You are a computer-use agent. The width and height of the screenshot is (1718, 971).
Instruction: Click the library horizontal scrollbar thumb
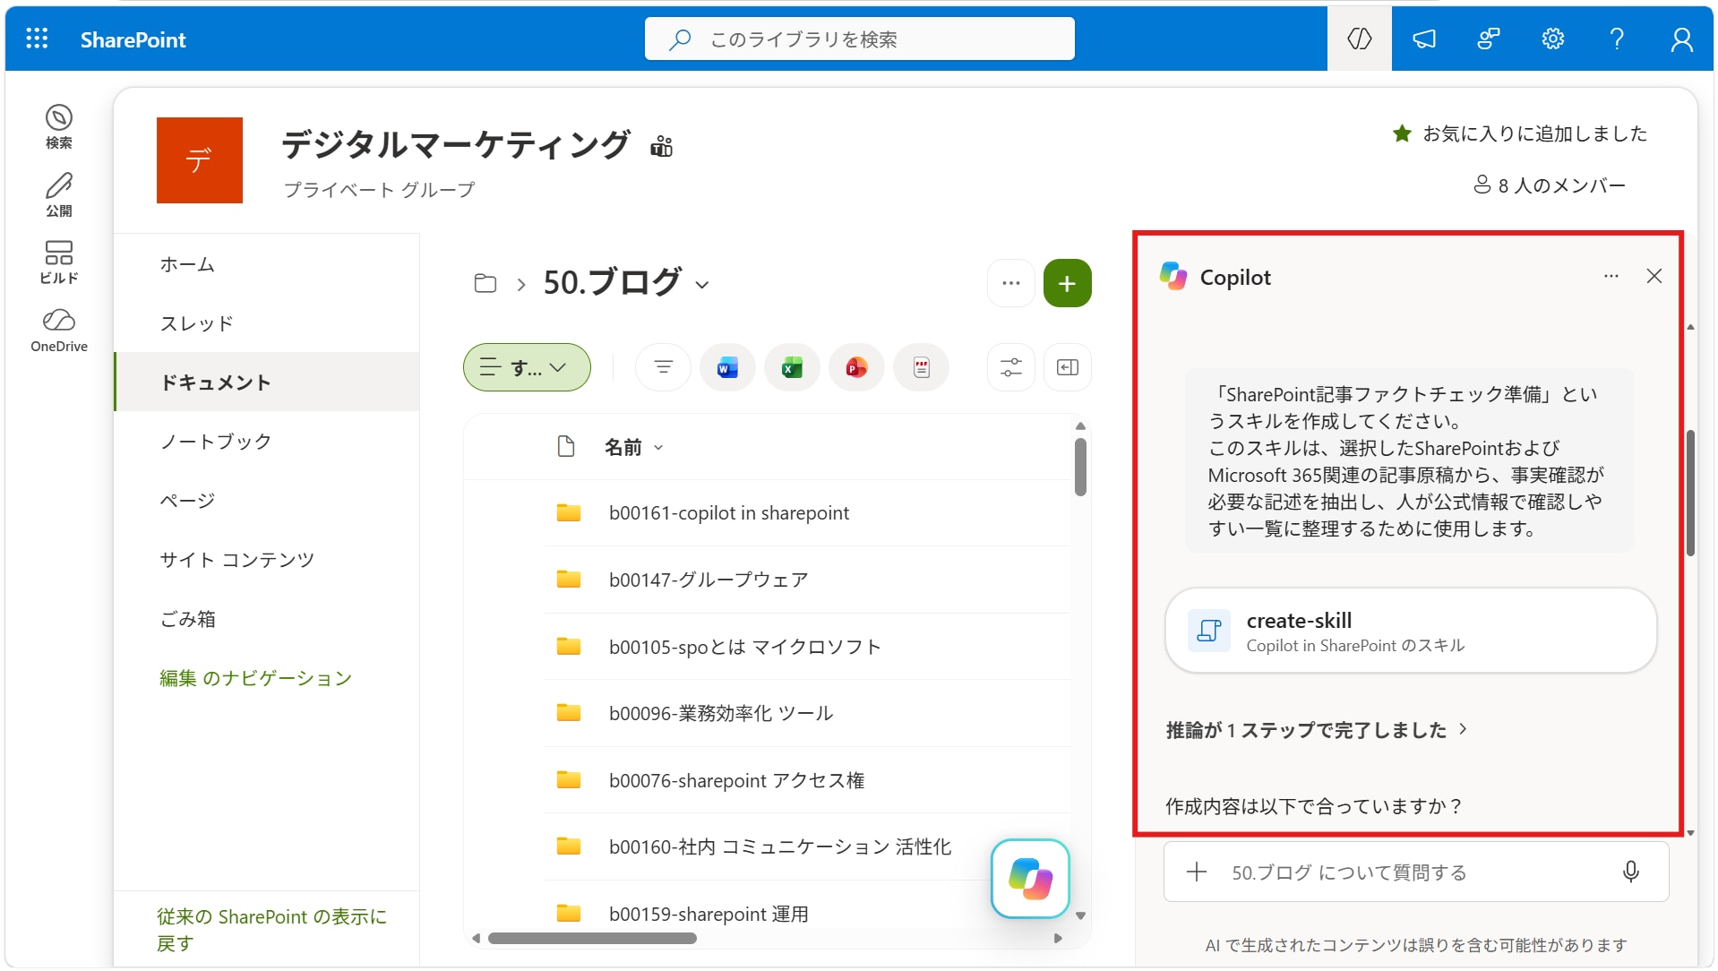coord(592,939)
